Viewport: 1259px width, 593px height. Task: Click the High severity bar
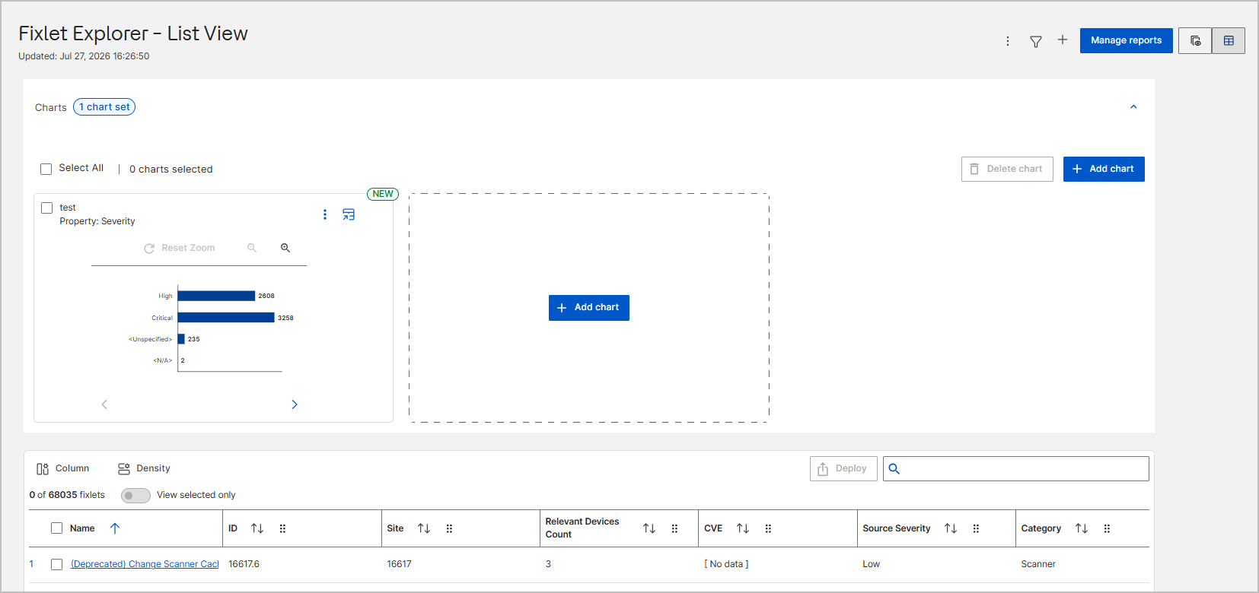[216, 296]
